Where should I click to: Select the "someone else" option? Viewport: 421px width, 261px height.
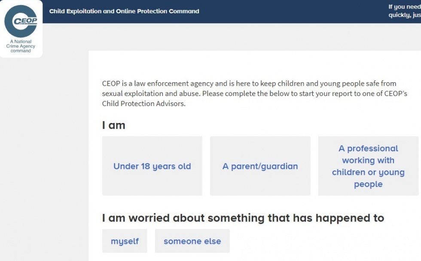[192, 241]
